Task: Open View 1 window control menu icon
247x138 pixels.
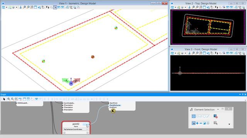Action: click(3, 3)
